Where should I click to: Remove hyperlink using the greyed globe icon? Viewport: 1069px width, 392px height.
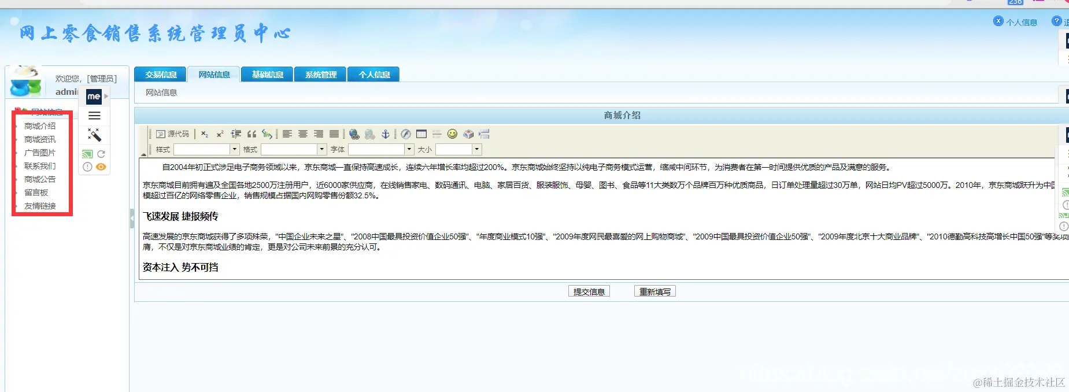370,134
